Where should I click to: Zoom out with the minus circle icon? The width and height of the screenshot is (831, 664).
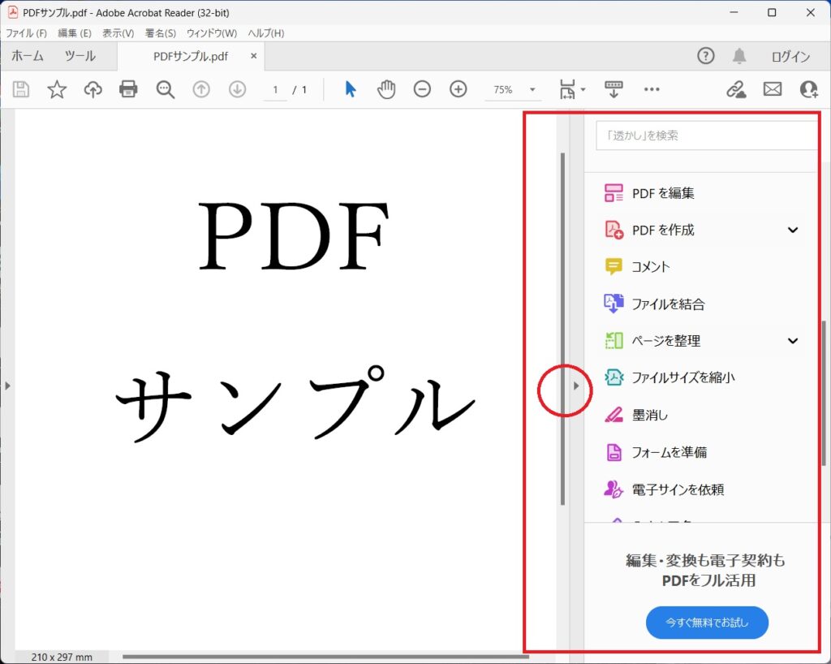pyautogui.click(x=422, y=89)
